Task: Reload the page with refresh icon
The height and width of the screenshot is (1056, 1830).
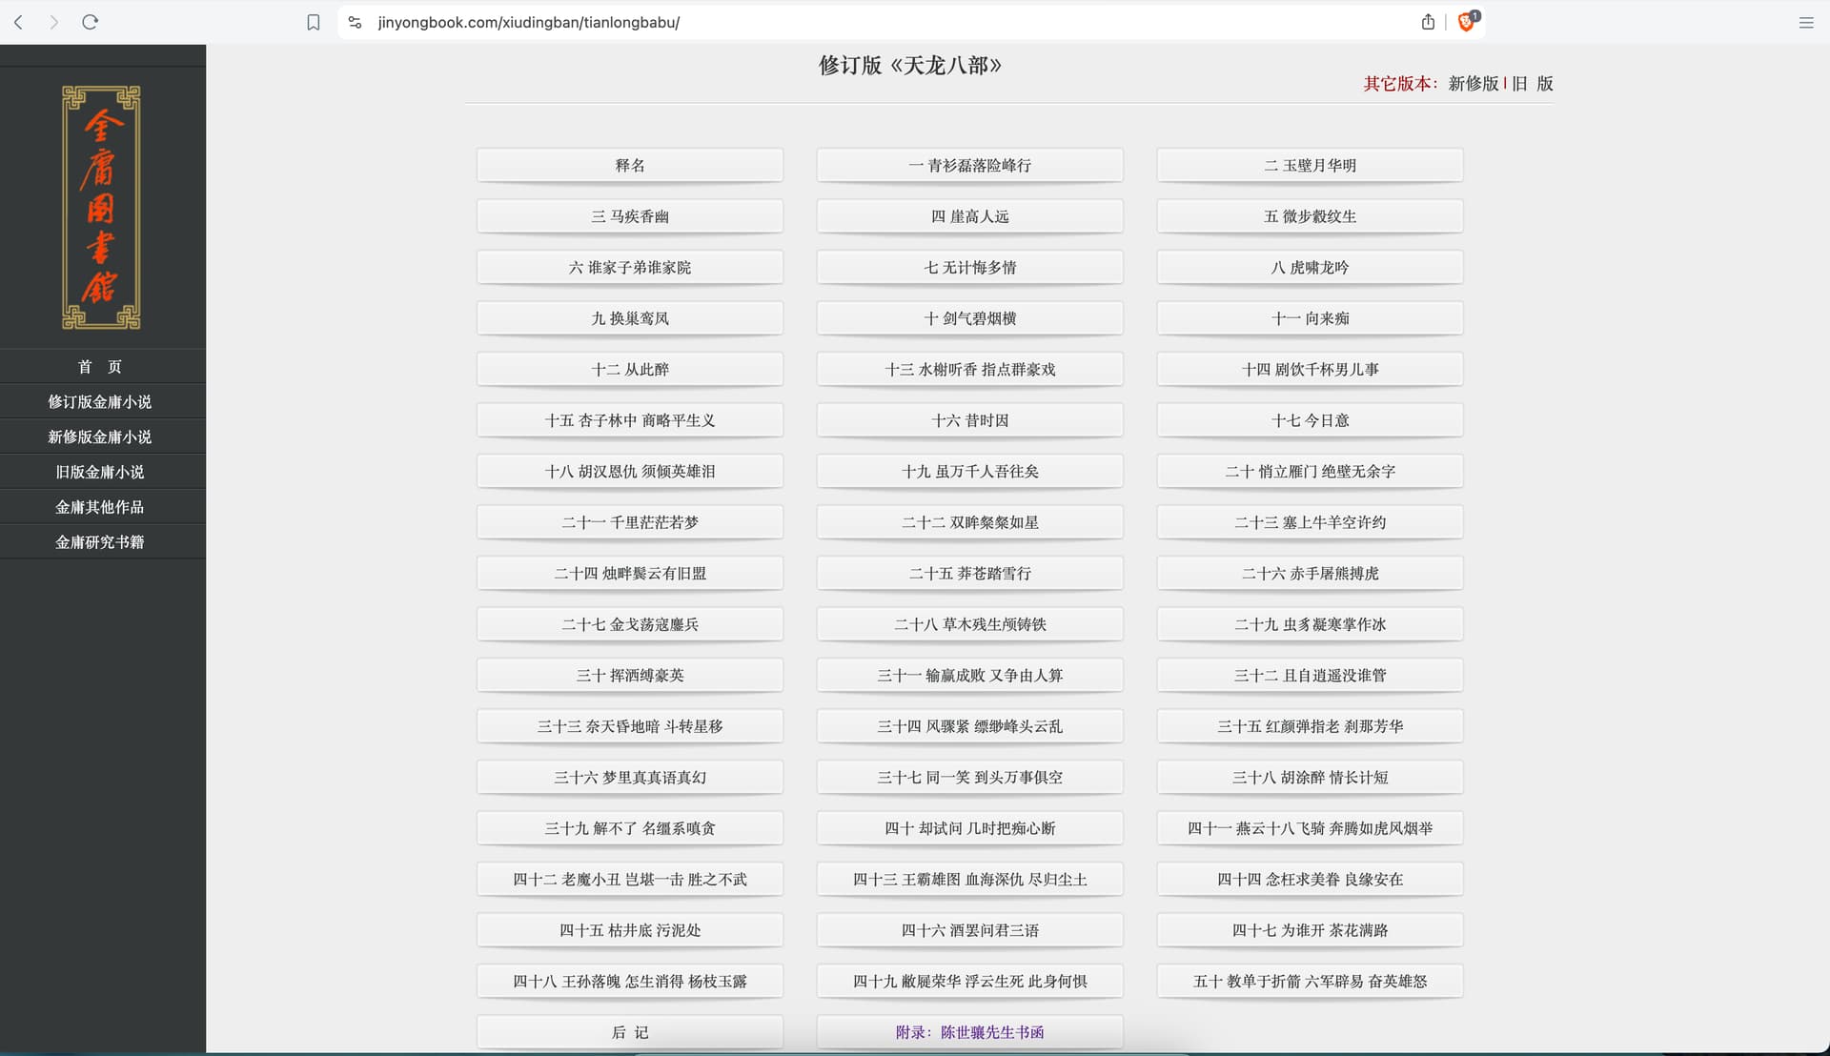Action: 91,22
